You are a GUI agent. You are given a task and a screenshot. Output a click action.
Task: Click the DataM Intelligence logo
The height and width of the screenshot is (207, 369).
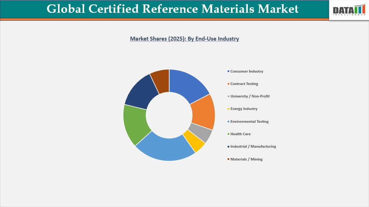click(x=349, y=10)
